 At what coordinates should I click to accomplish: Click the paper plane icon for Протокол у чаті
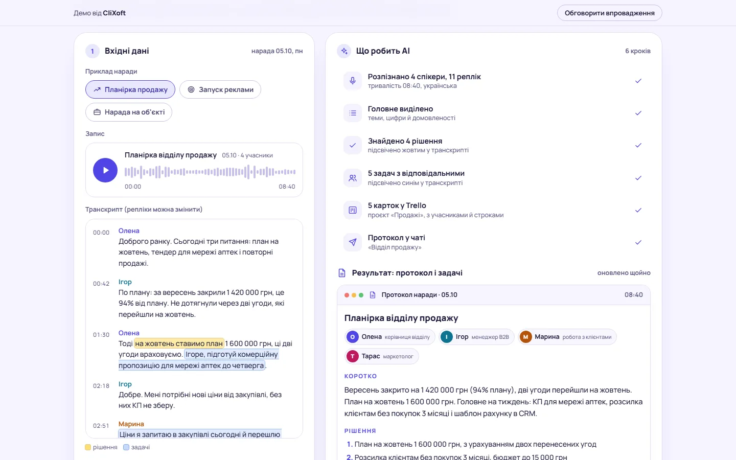point(353,242)
